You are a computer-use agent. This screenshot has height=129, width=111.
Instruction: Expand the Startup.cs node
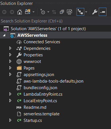[x=10, y=120]
